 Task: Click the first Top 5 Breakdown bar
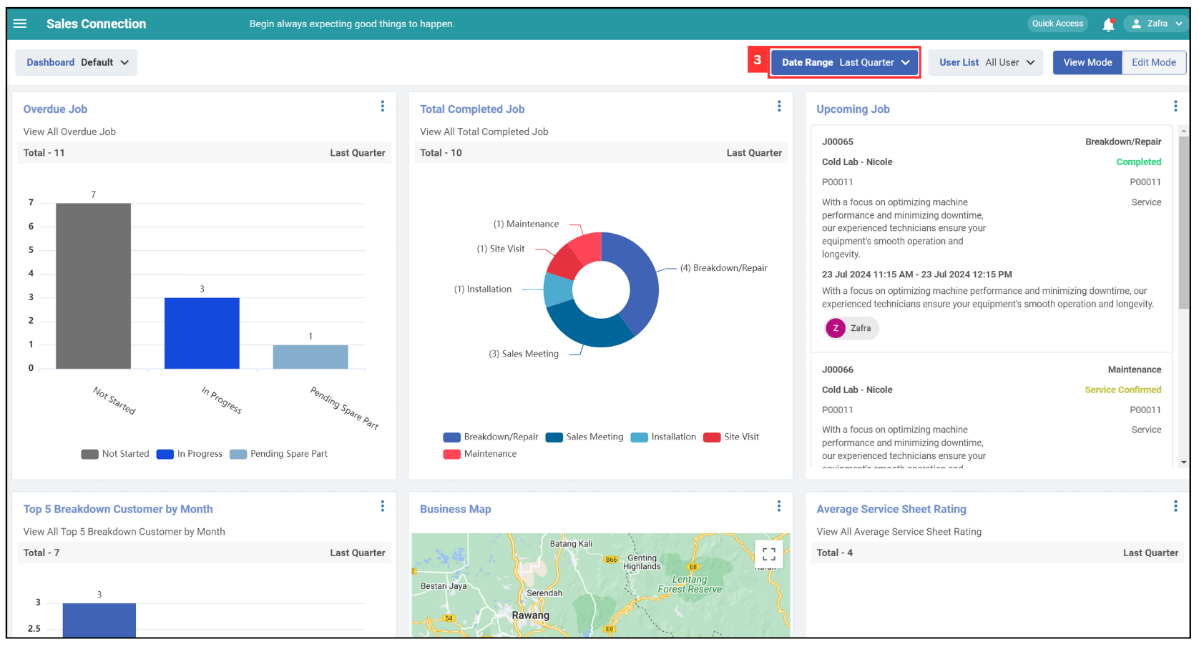coord(99,620)
